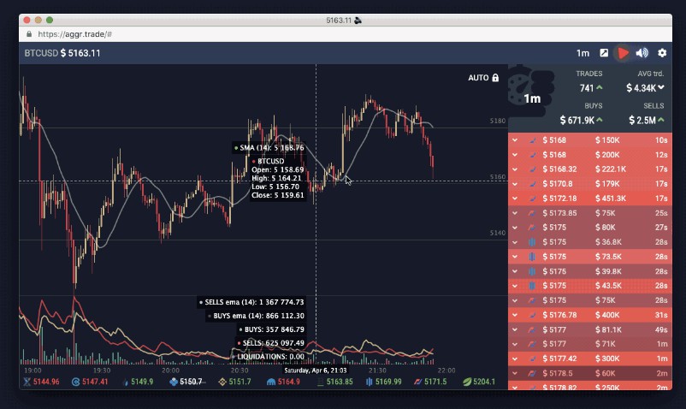Click the $5204.1 green leaf exchange icon

[467, 381]
